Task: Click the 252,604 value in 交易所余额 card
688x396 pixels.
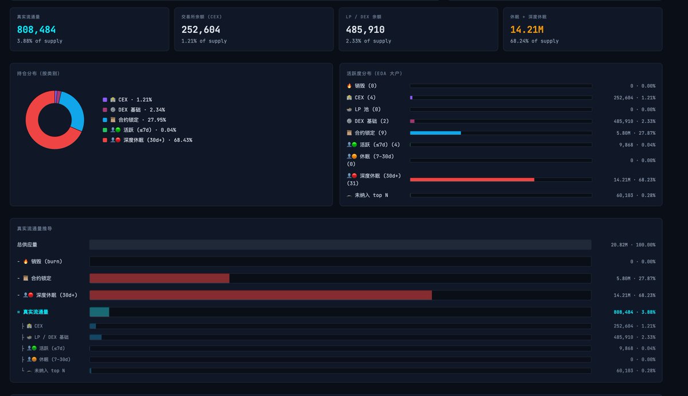Action: pyautogui.click(x=201, y=30)
